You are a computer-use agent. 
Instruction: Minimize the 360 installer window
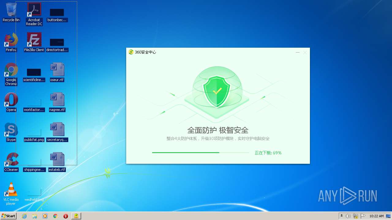(297, 53)
